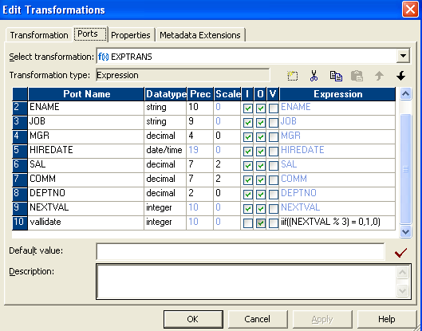Click the MGR port name cell
Screen dimensions: 422x331
[86, 136]
